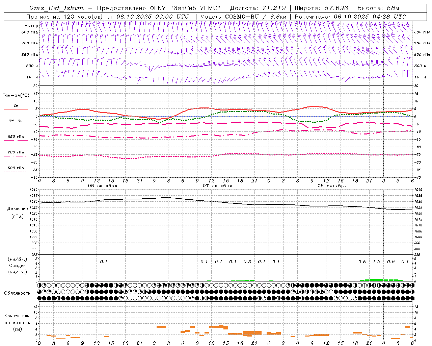432x346 pixels.
Task: Click the 08 октября date label
Action: click(x=332, y=186)
